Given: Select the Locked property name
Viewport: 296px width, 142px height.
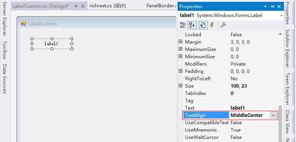Looking at the screenshot, I should (x=193, y=35).
